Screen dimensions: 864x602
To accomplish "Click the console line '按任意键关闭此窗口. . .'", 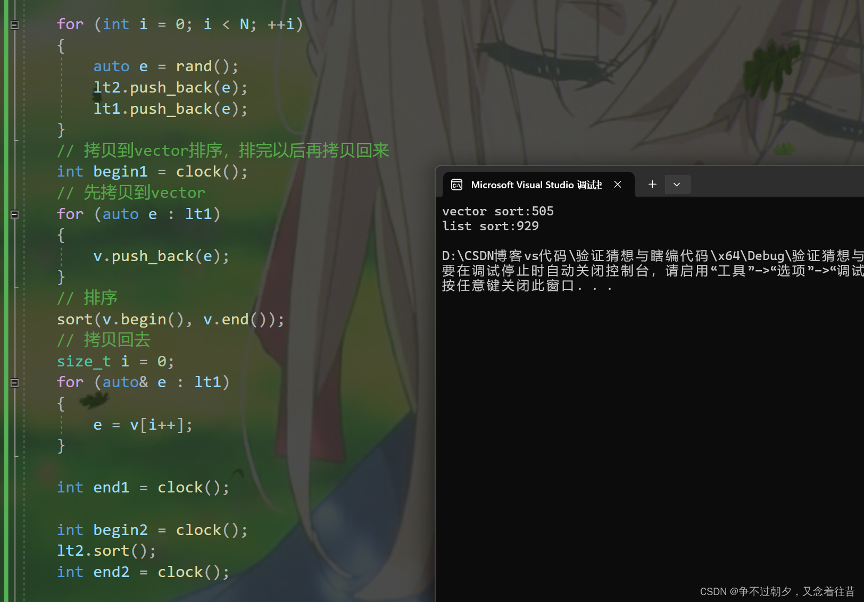I will (x=527, y=286).
